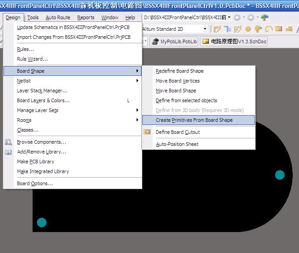This screenshot has height=253, width=299.
Task: Open the back history dropdown arrow
Action: click(244, 17)
